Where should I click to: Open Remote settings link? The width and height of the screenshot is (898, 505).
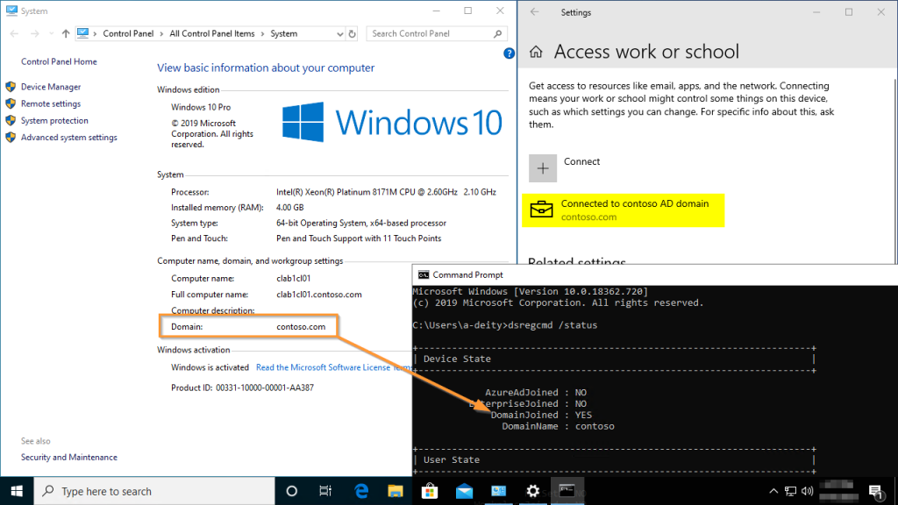[x=51, y=103]
